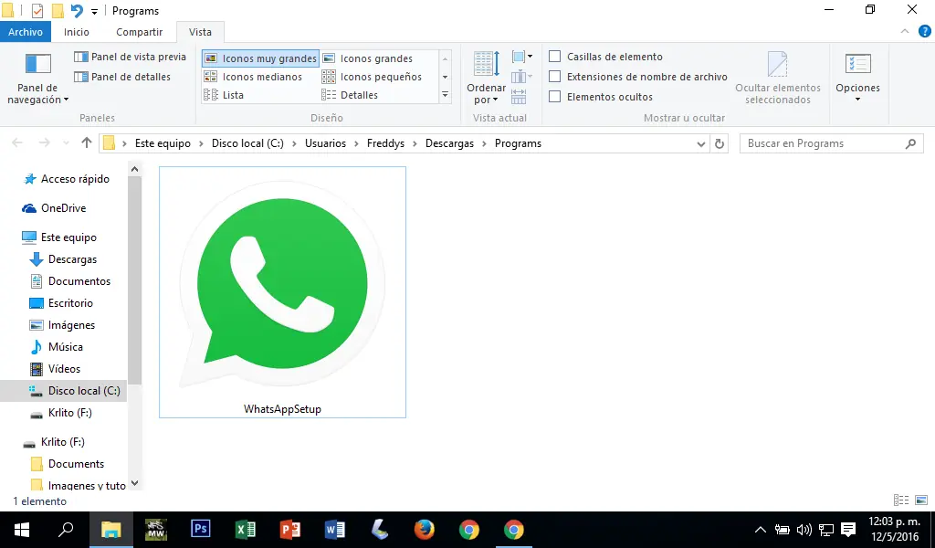Viewport: 935px width, 548px height.
Task: Select Iconos medianos layout
Action: pyautogui.click(x=253, y=77)
